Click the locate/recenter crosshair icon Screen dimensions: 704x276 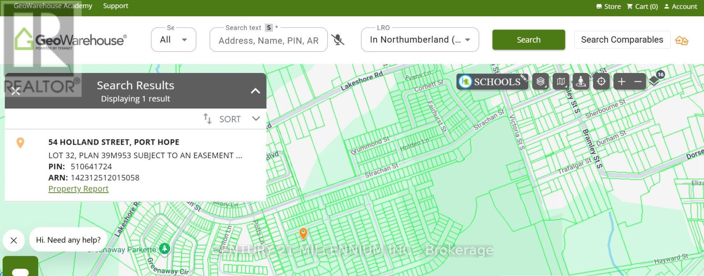click(x=601, y=82)
